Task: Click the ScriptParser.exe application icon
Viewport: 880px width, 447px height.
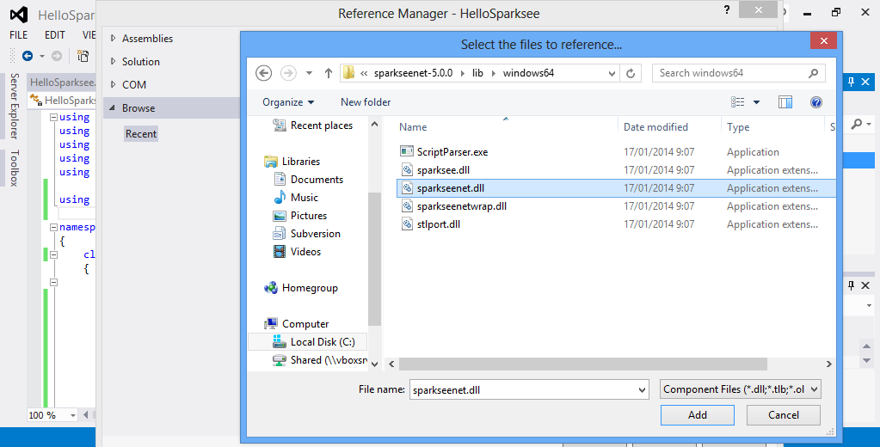Action: pos(407,151)
